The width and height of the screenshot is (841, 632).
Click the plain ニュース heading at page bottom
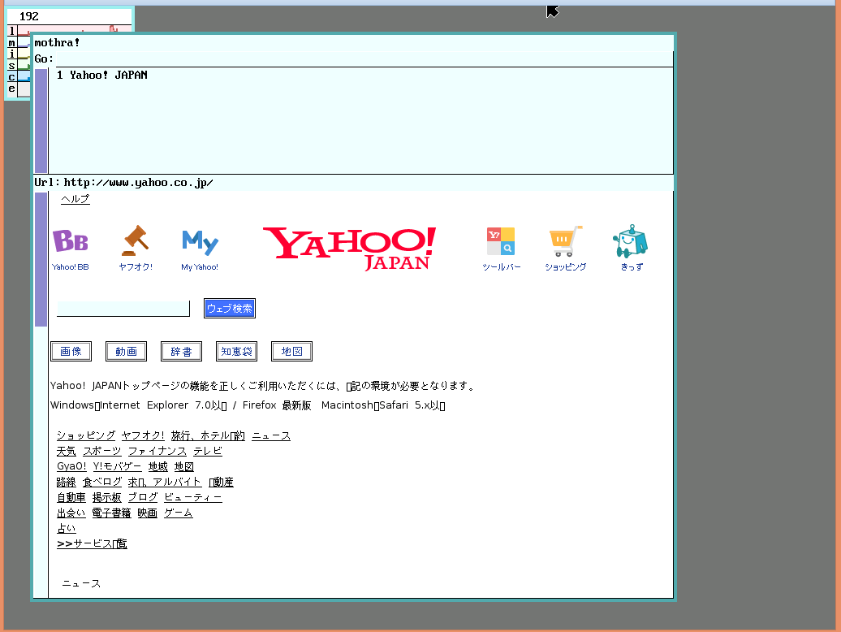click(x=81, y=583)
